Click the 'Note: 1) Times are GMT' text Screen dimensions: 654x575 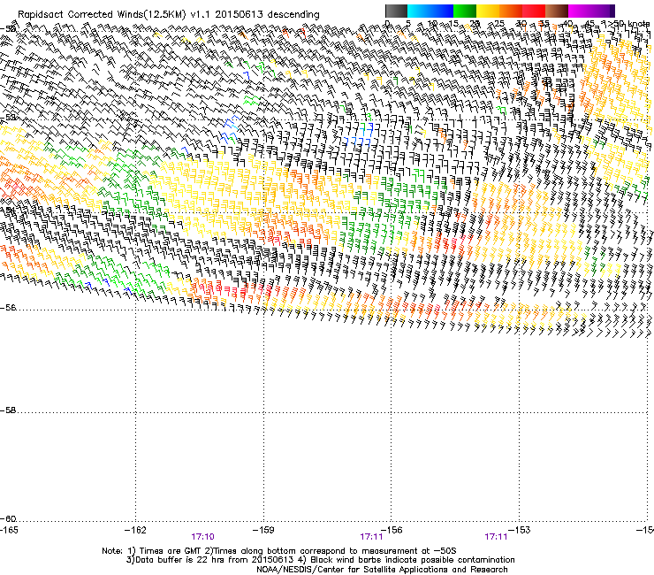pos(152,551)
